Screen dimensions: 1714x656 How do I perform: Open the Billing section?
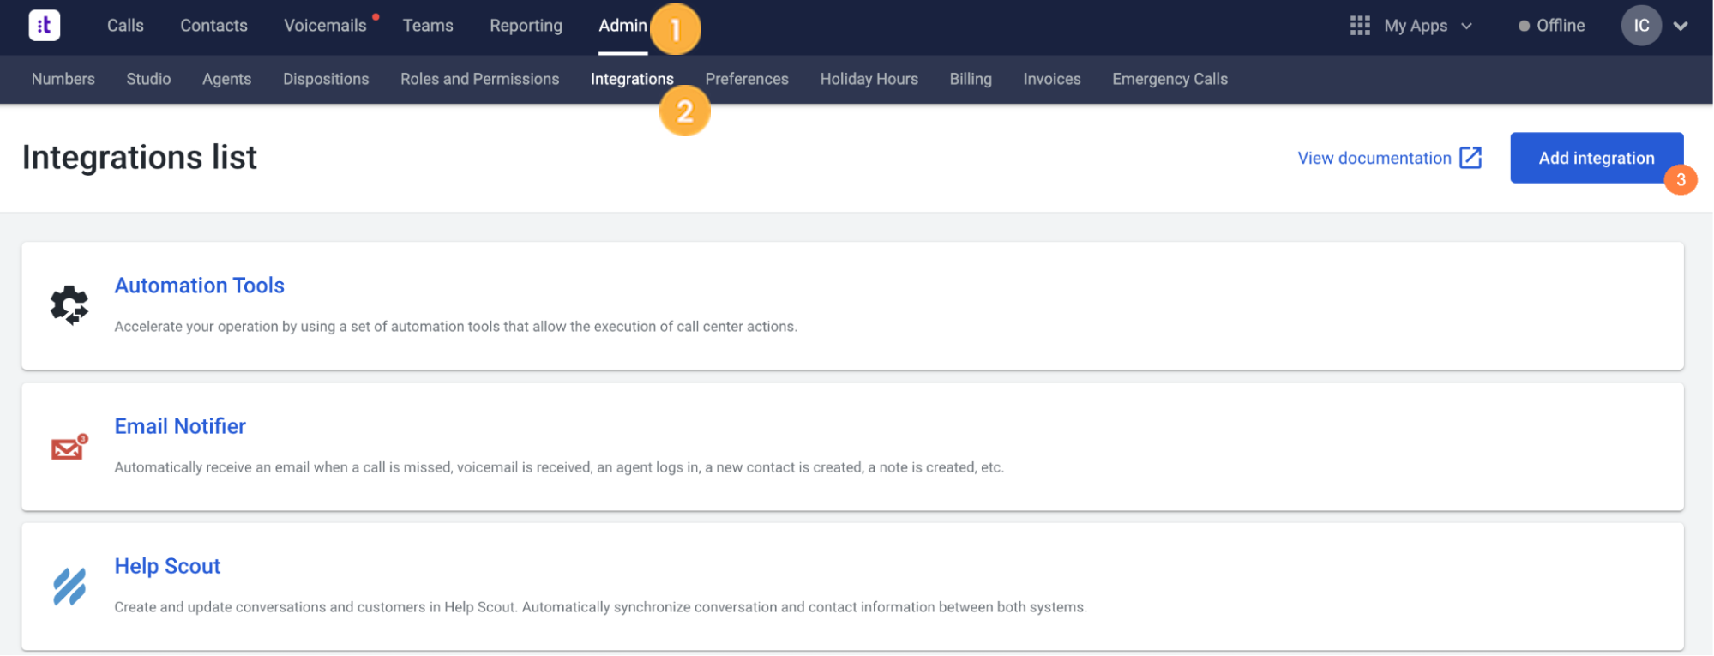click(x=971, y=79)
